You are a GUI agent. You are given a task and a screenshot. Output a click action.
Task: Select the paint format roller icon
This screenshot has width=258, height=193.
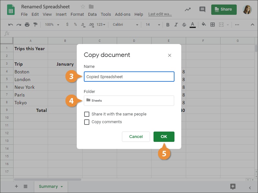point(35,24)
